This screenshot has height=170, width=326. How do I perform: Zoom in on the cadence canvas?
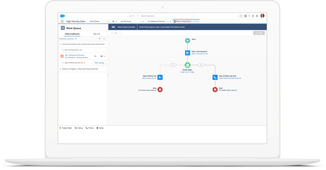coord(120,33)
